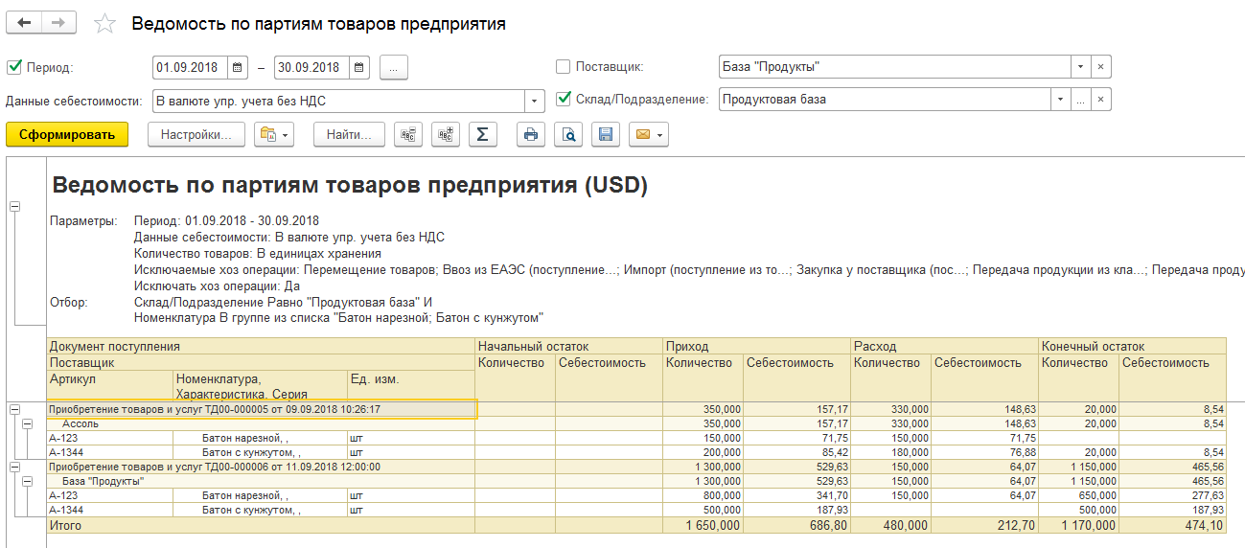The image size is (1245, 548).
Task: Expand all report groups icon
Action: 446,134
